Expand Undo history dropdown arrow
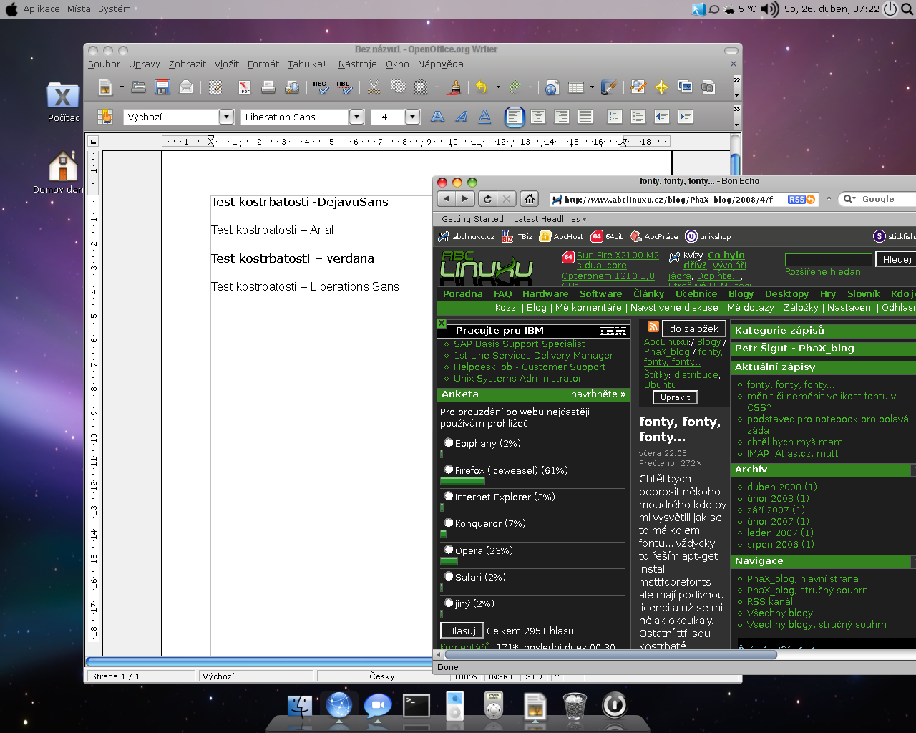916x733 pixels. click(x=498, y=88)
